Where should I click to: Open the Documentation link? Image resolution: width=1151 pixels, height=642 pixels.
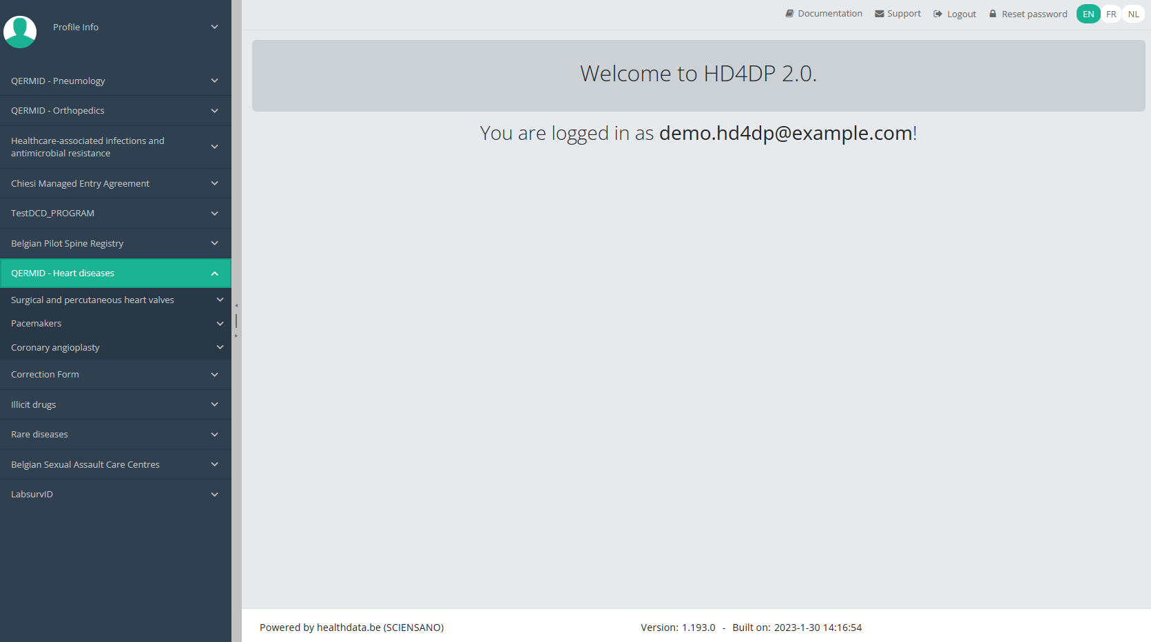(829, 14)
